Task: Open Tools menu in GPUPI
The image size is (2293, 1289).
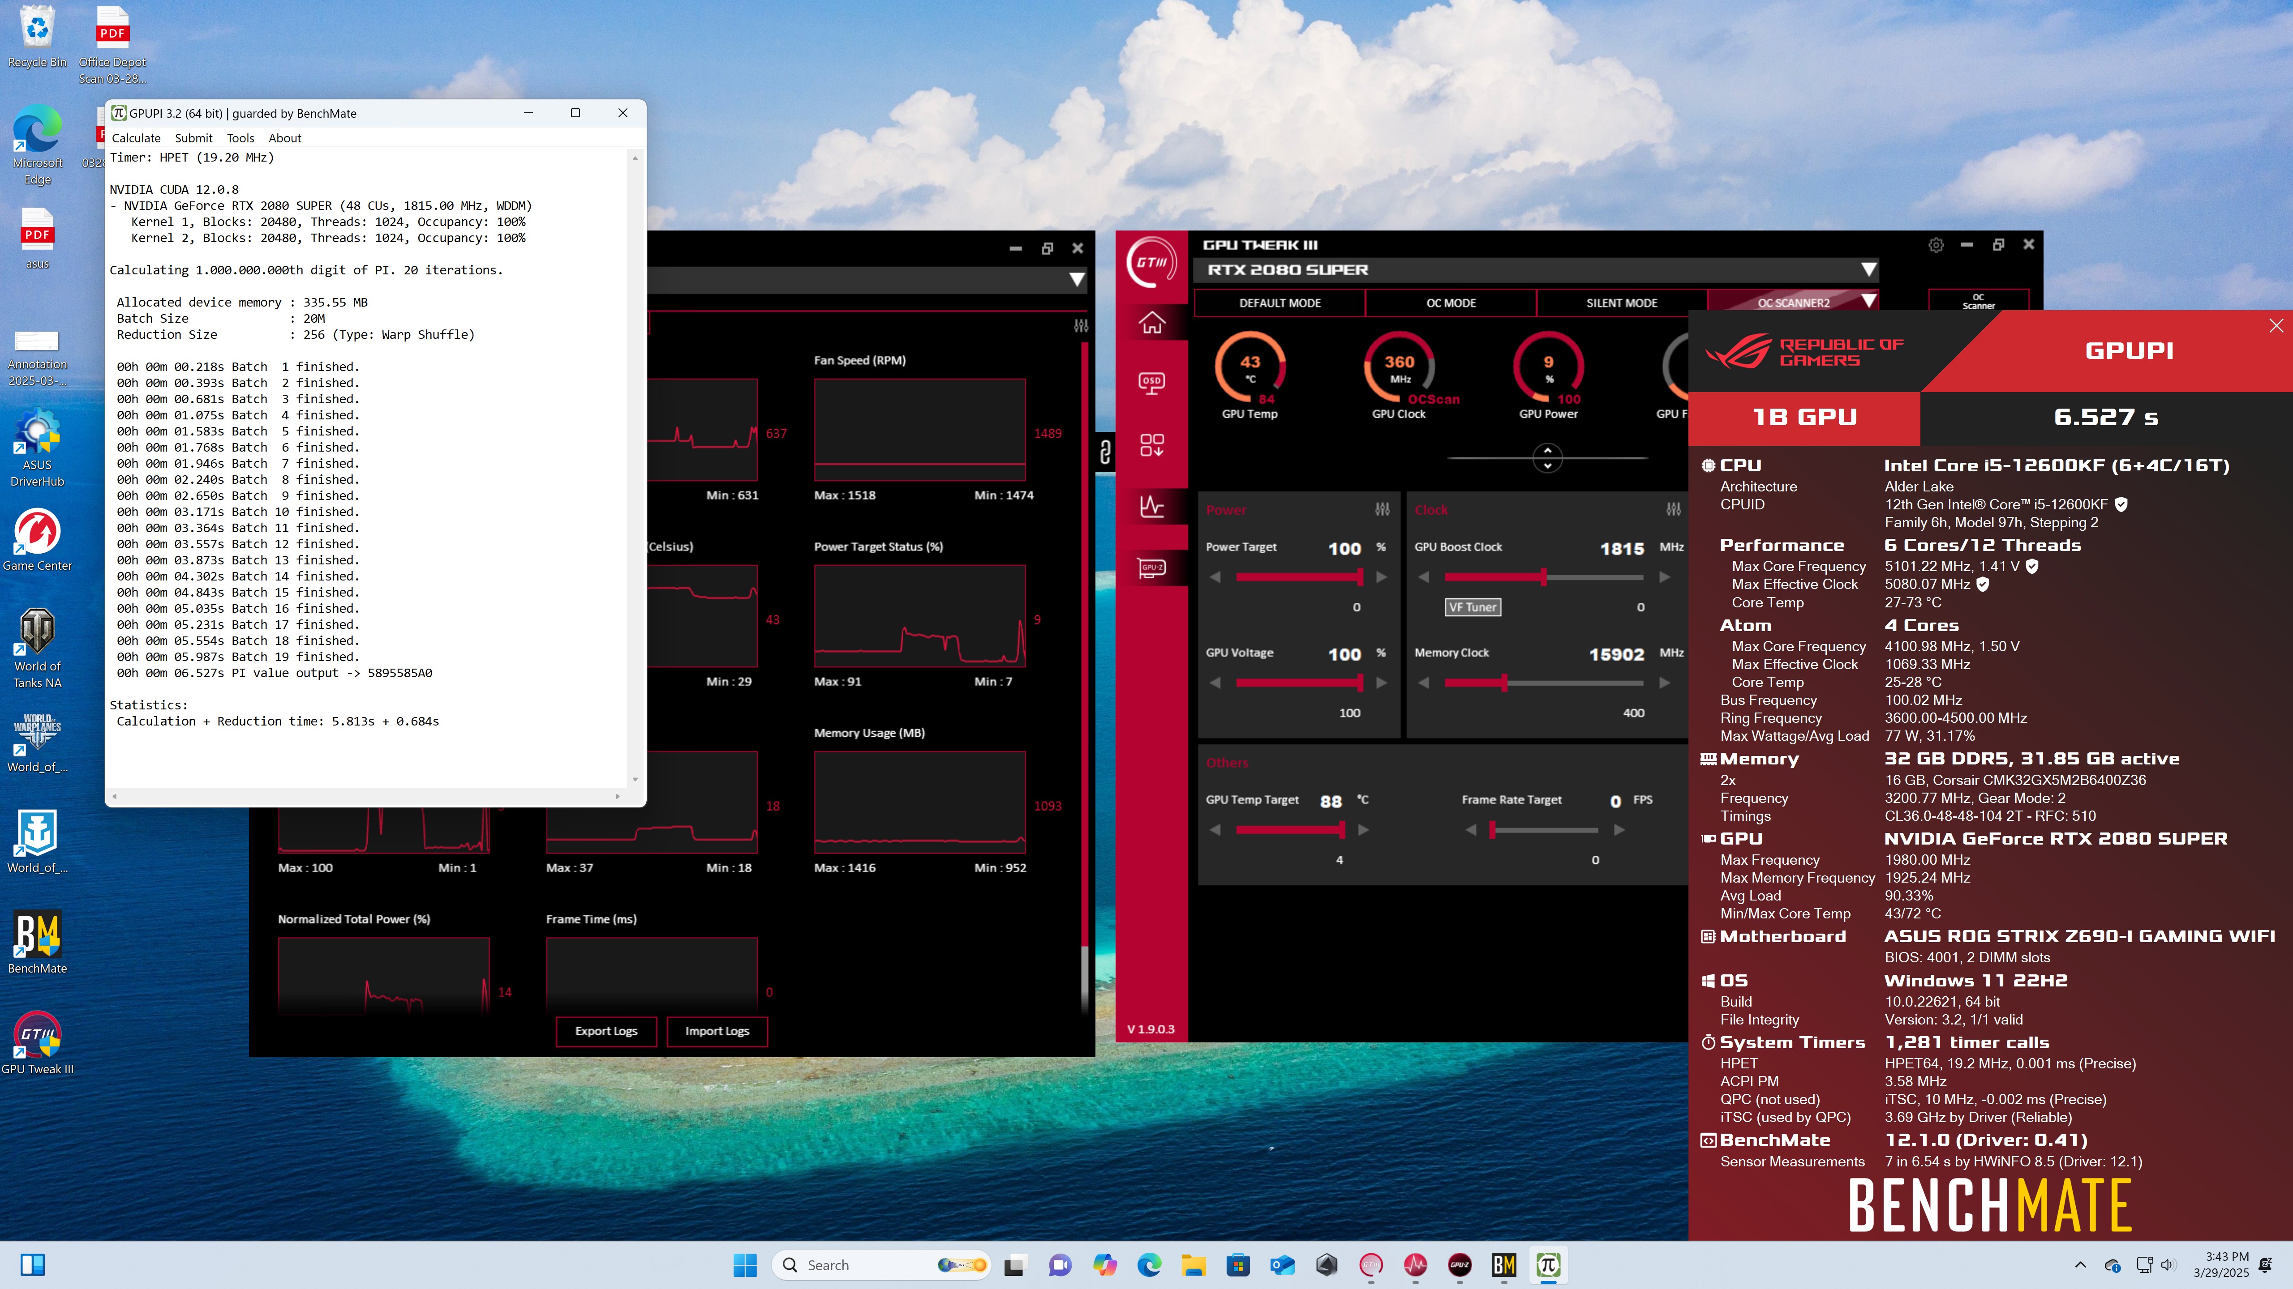Action: click(240, 138)
